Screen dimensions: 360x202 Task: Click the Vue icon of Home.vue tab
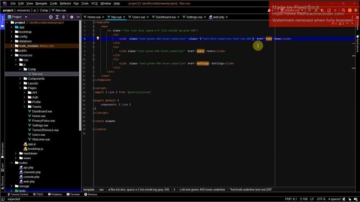click(x=85, y=17)
